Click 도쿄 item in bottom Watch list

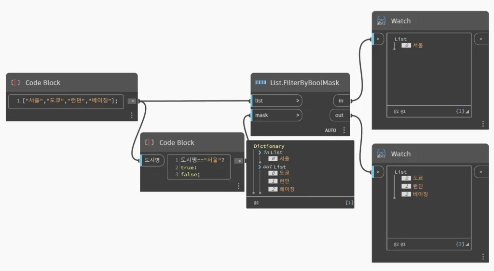[418, 178]
